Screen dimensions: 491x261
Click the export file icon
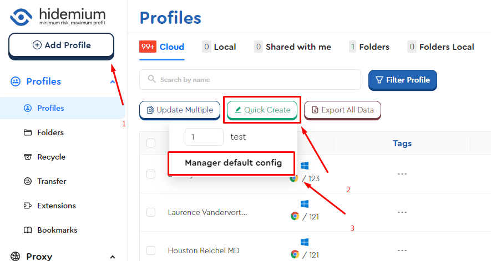315,110
